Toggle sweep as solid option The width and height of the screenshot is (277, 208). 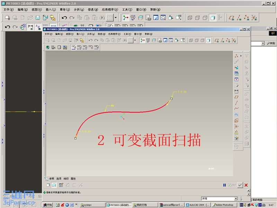click(48, 185)
